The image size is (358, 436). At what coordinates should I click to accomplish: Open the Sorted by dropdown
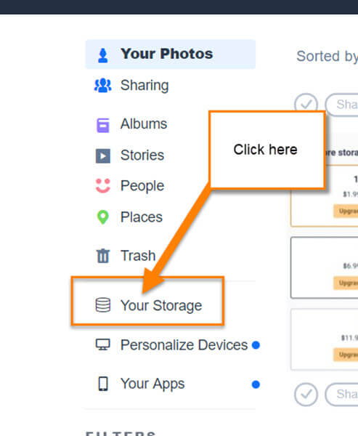(328, 57)
